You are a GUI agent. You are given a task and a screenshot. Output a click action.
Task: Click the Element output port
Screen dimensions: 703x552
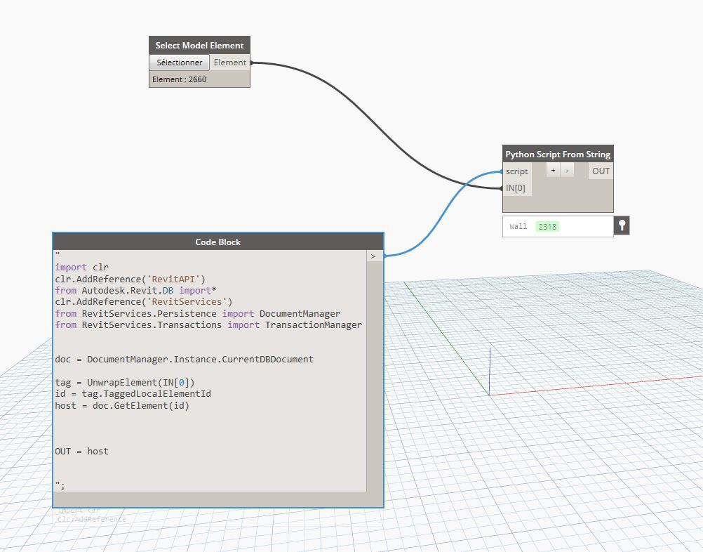click(230, 63)
